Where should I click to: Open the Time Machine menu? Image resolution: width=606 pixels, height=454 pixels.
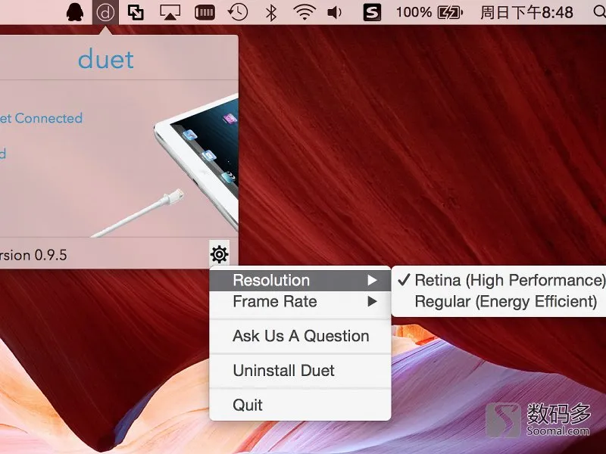click(x=238, y=12)
